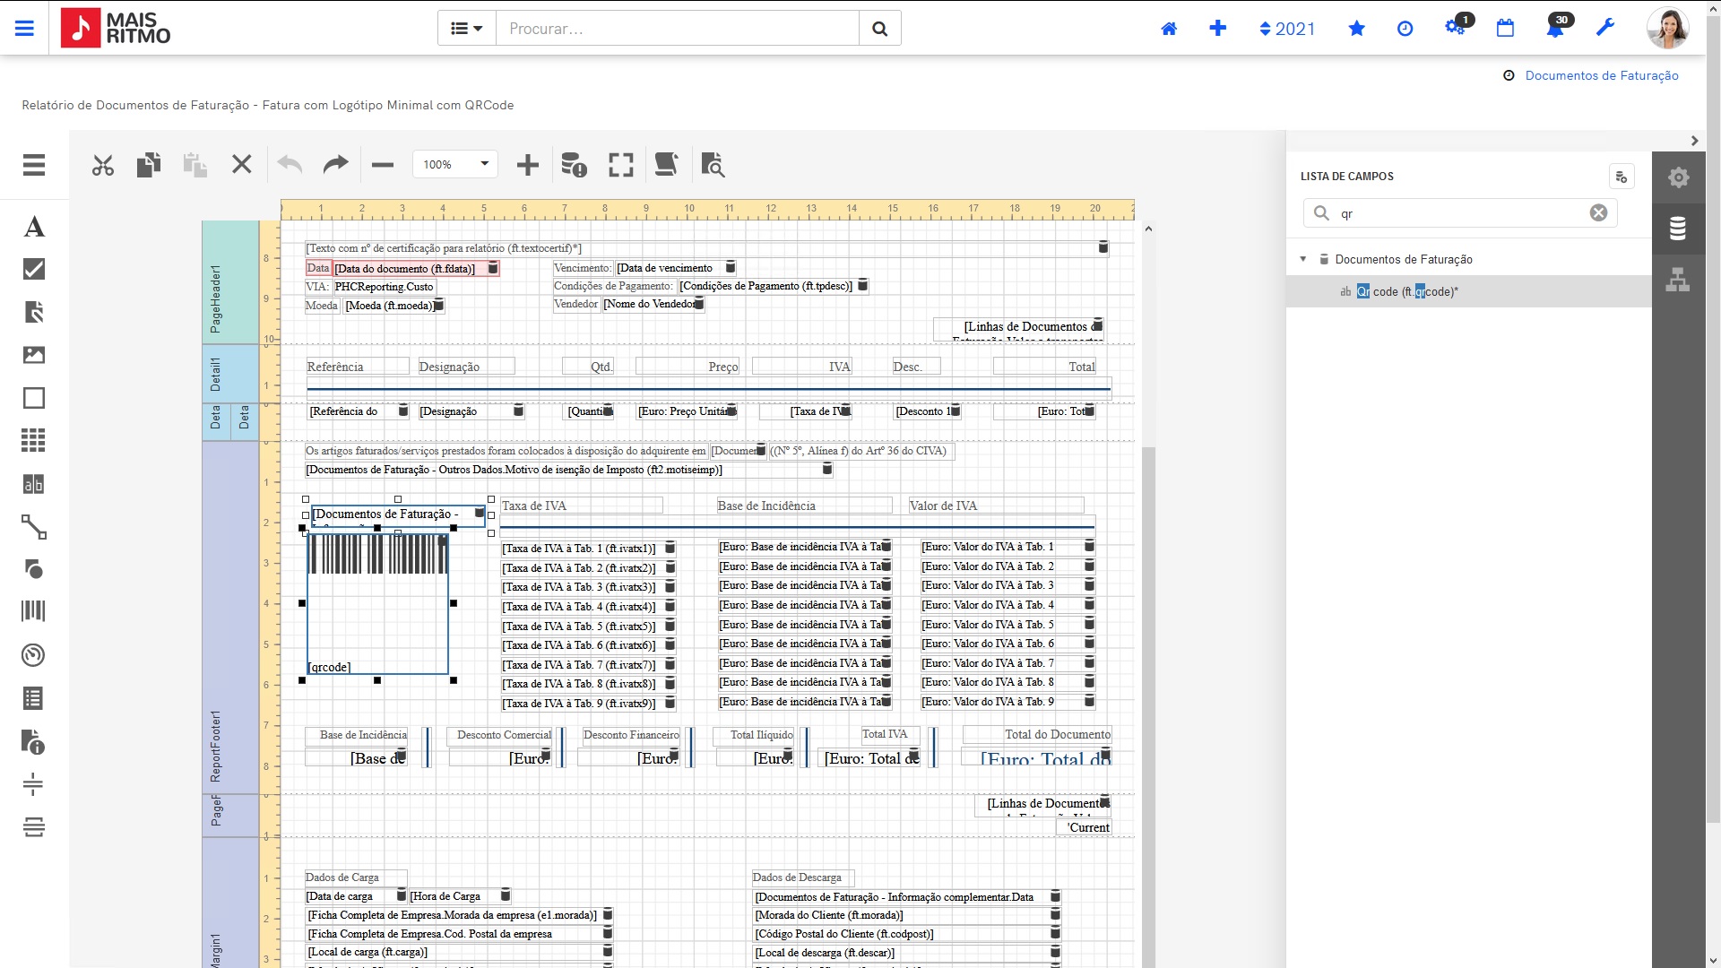Screen dimensions: 1721x968
Task: Open notifications bell with badge 30
Action: tap(1556, 27)
